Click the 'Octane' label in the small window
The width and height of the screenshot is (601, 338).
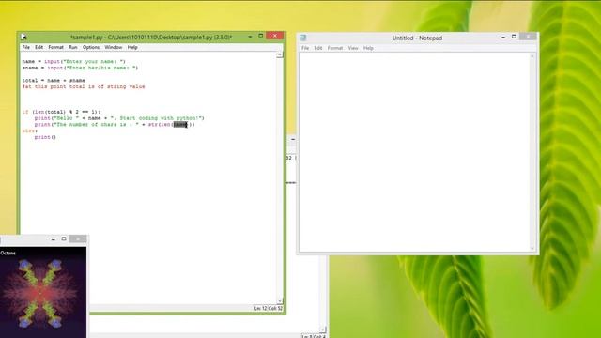click(8, 253)
